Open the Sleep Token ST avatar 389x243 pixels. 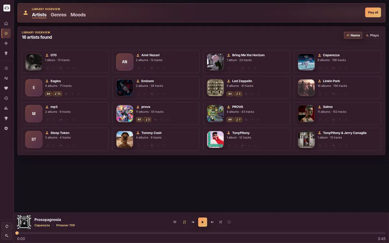click(x=34, y=139)
